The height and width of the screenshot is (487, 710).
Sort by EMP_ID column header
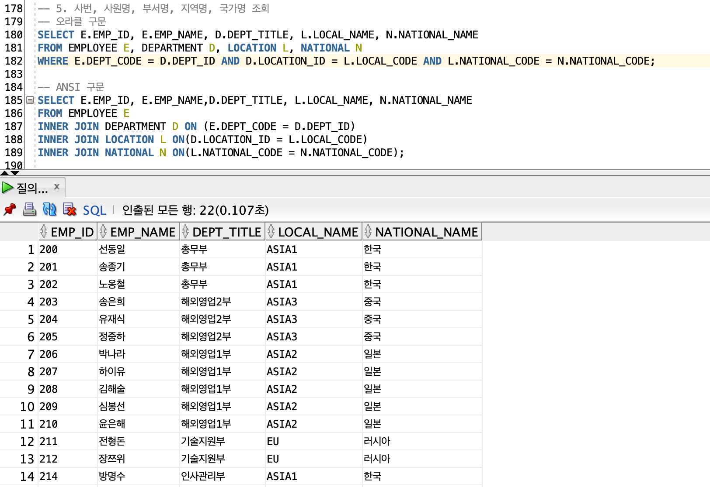click(x=68, y=232)
